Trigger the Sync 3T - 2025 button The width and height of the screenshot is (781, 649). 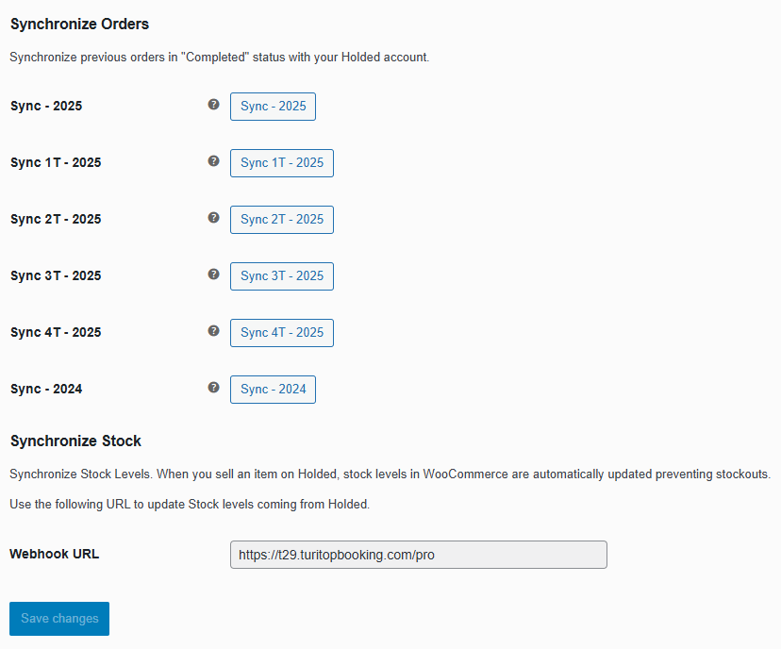[281, 275]
